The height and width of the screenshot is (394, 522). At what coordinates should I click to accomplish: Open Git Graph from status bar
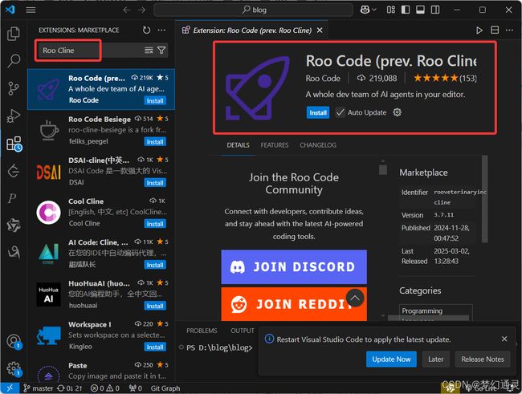(x=165, y=388)
